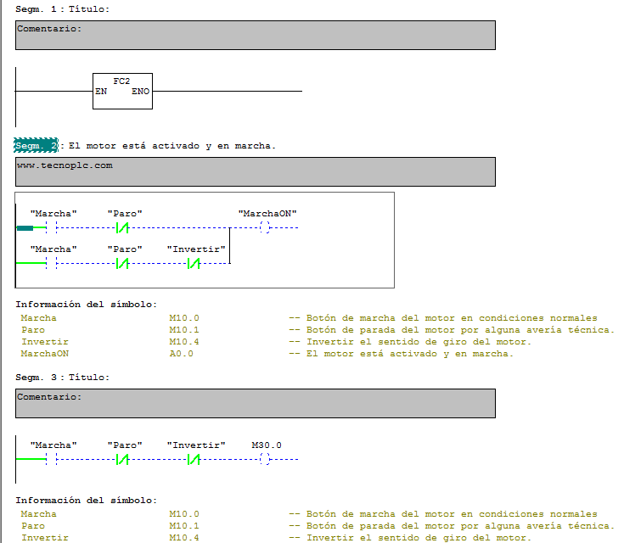Select second-rung Paro contact in Segm. 2
This screenshot has height=543, width=624.
click(123, 264)
